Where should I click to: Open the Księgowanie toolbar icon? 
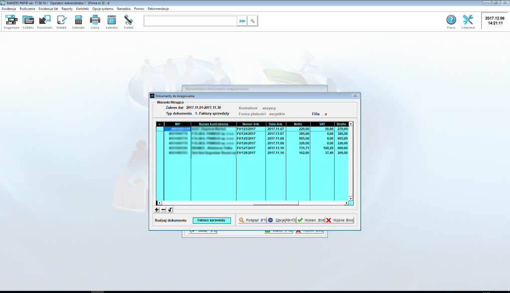pyautogui.click(x=11, y=20)
